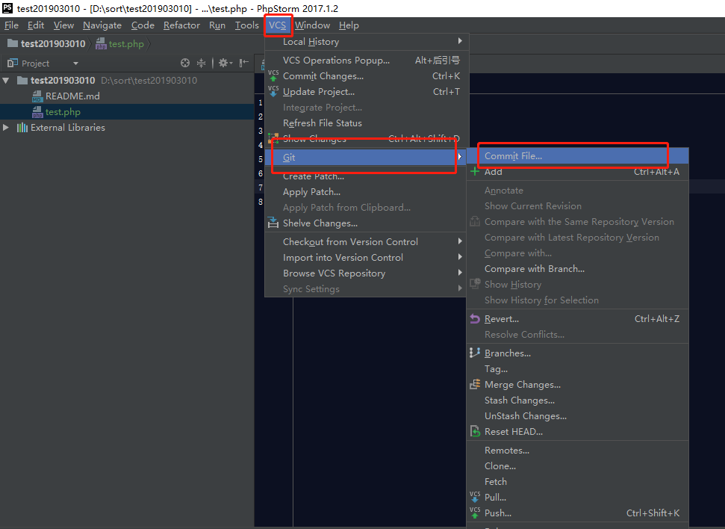Select Update Project... menu item
The height and width of the screenshot is (529, 725).
(x=365, y=92)
